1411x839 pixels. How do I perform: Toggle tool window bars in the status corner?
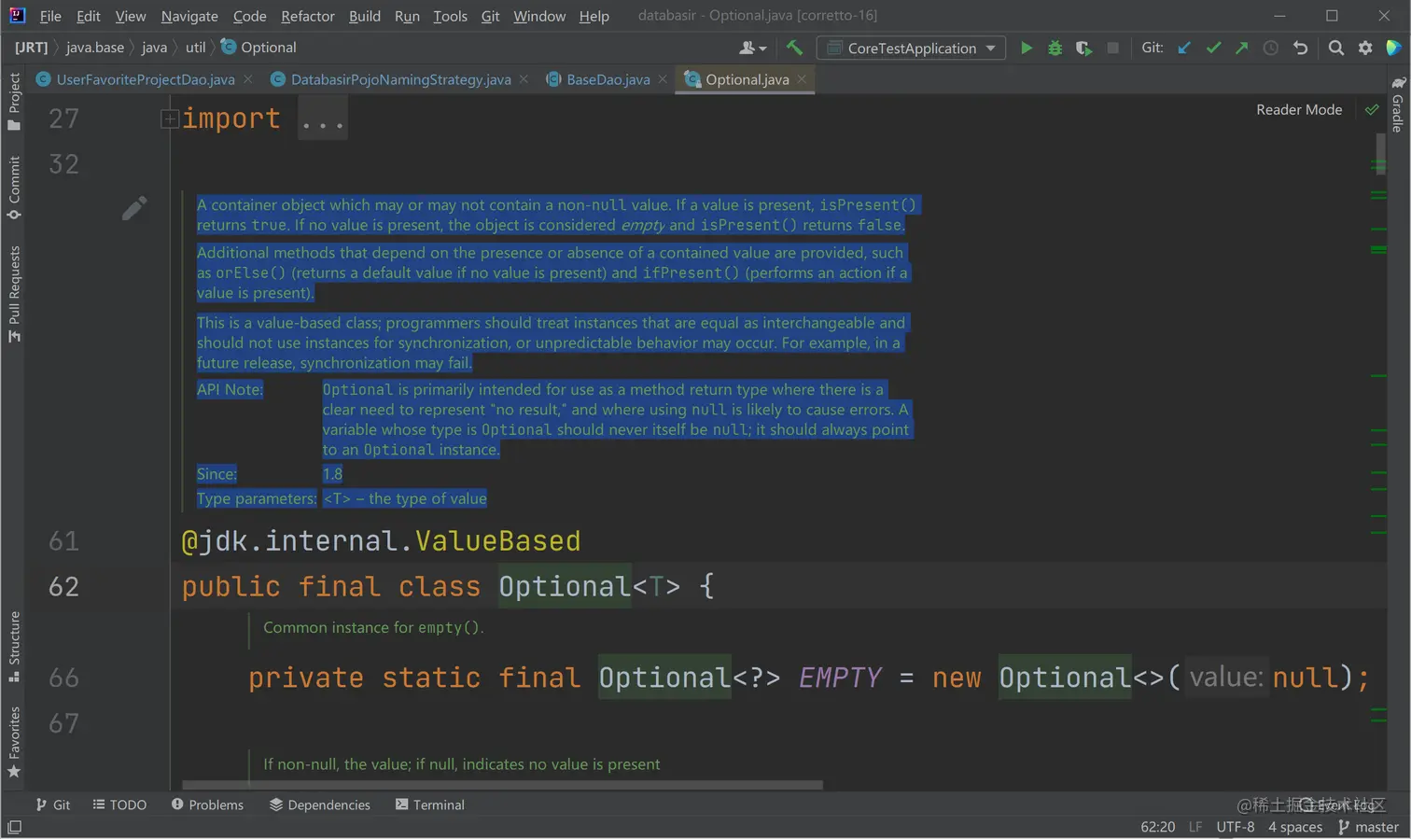pyautogui.click(x=14, y=827)
